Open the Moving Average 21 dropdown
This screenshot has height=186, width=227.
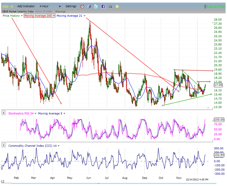tap(84, 16)
